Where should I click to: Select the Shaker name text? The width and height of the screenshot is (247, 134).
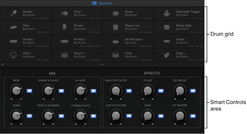tap(28, 12)
